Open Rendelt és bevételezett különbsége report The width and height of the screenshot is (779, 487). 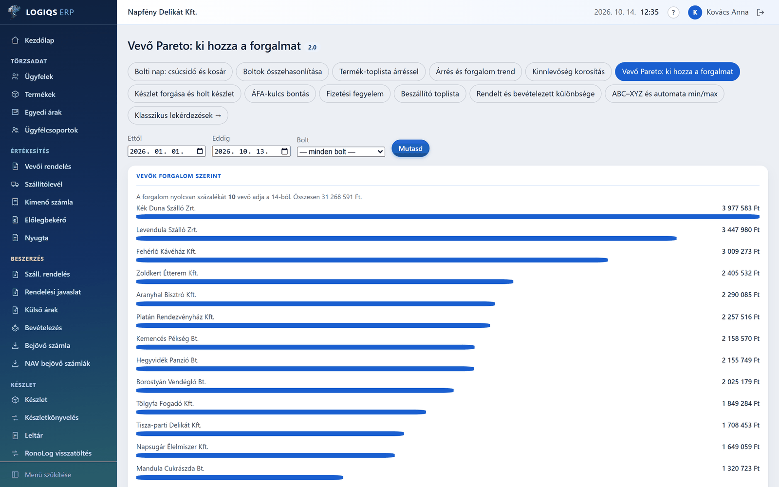(x=536, y=94)
